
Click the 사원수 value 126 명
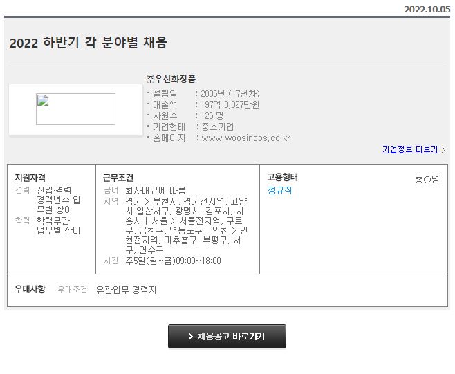[212, 115]
